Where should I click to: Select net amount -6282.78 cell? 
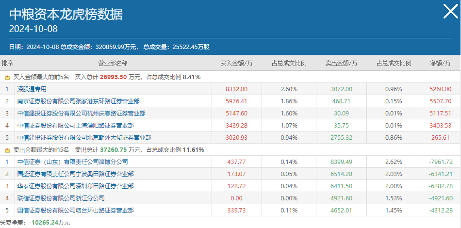pos(441,186)
